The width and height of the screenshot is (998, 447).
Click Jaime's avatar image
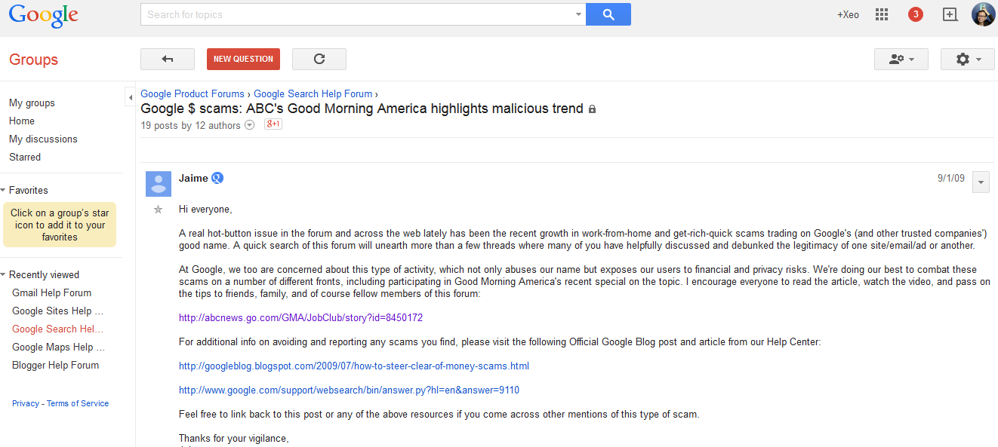click(x=158, y=184)
